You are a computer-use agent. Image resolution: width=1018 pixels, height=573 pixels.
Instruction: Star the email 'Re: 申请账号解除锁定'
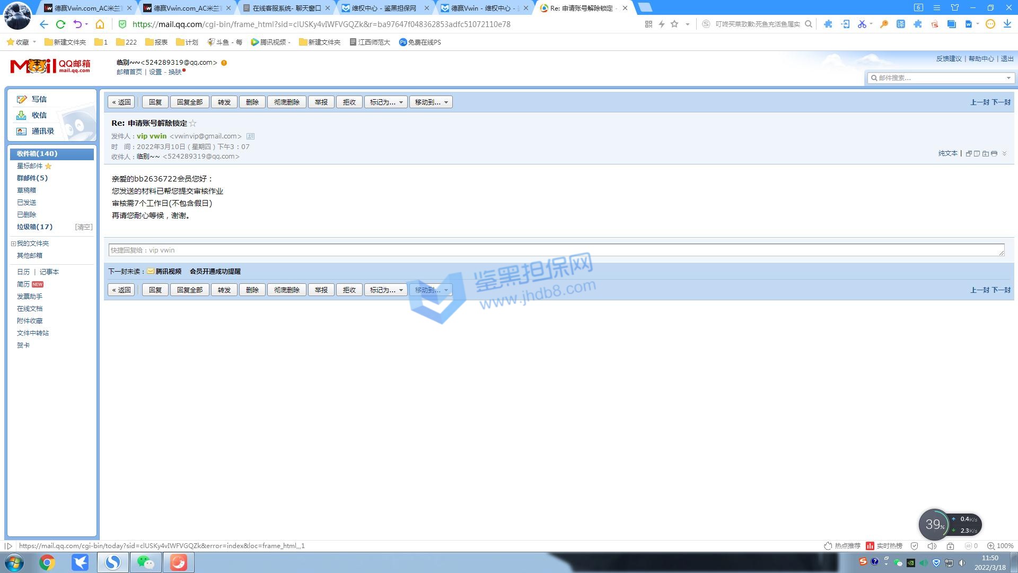pos(193,124)
